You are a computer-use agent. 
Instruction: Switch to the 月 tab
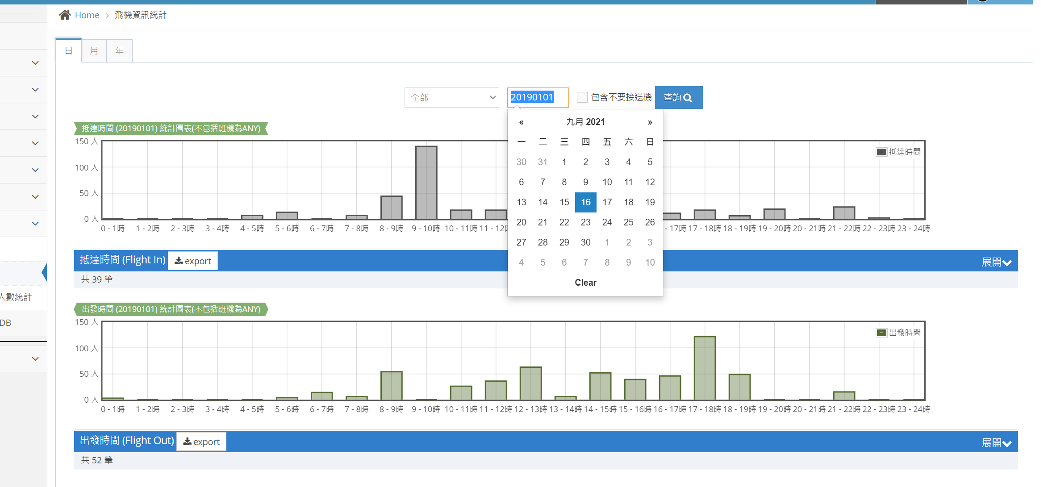point(94,50)
